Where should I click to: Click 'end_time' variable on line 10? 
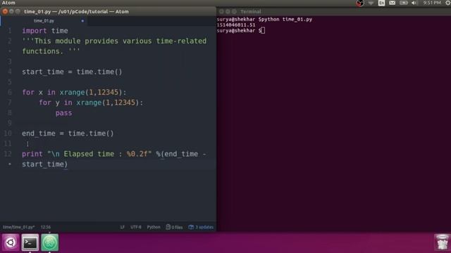pos(39,134)
